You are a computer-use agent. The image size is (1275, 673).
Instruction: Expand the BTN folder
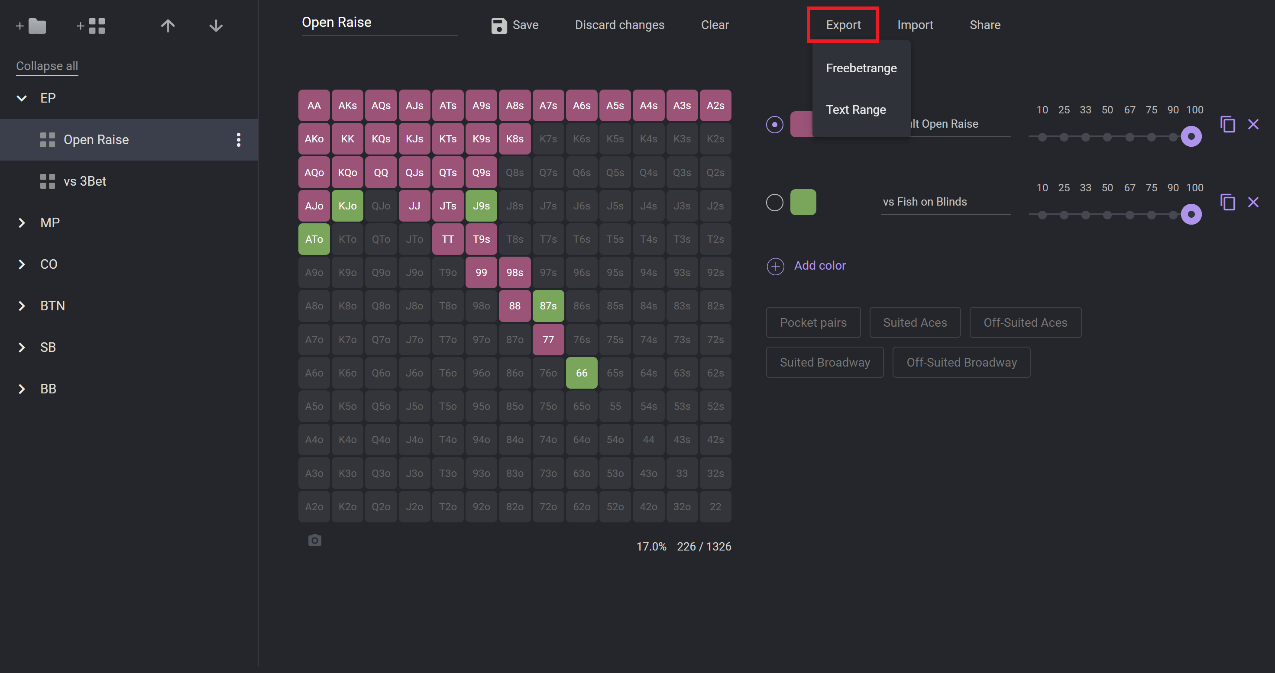click(x=22, y=306)
